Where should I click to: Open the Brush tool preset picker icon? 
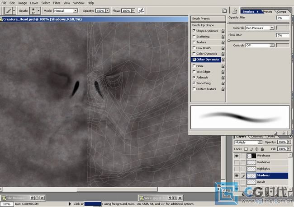9,11
